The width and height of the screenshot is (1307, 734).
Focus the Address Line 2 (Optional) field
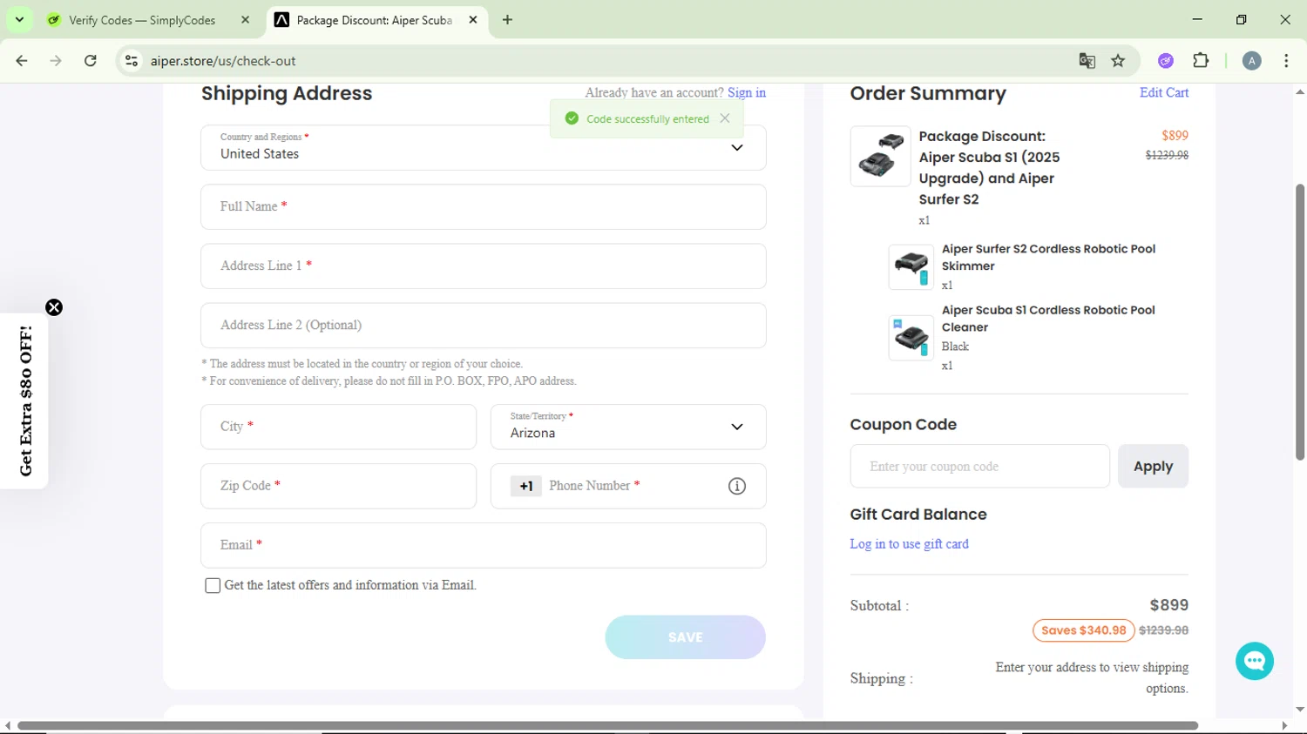[x=484, y=325]
